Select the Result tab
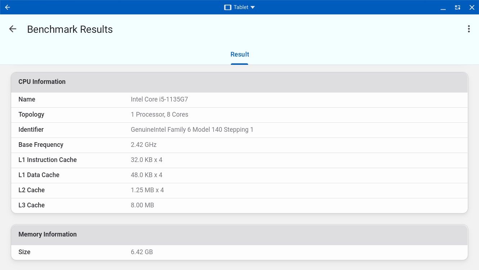 [x=239, y=54]
